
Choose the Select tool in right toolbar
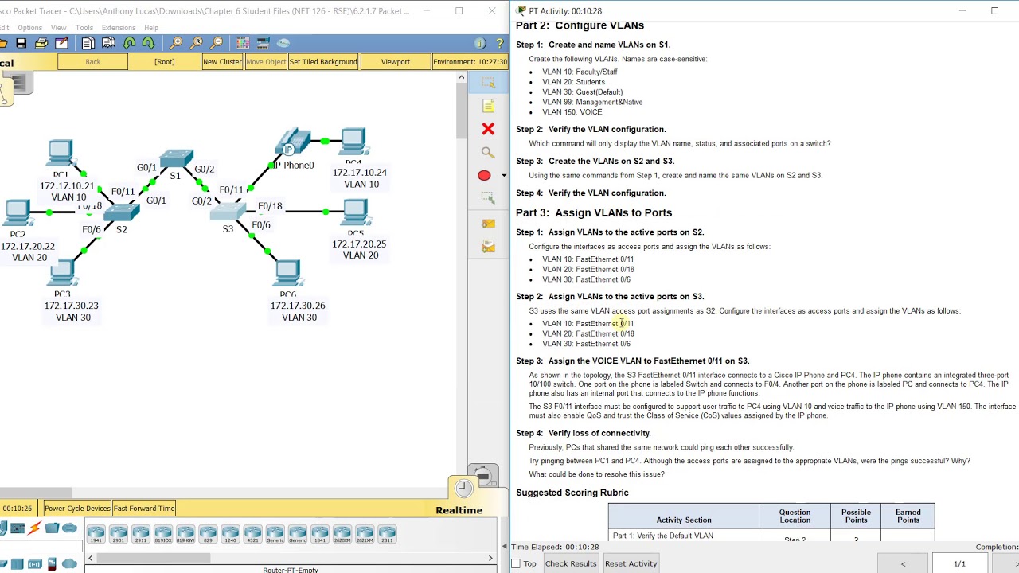coord(488,83)
